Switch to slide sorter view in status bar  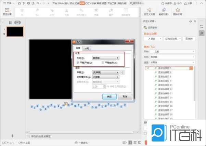tap(135, 143)
